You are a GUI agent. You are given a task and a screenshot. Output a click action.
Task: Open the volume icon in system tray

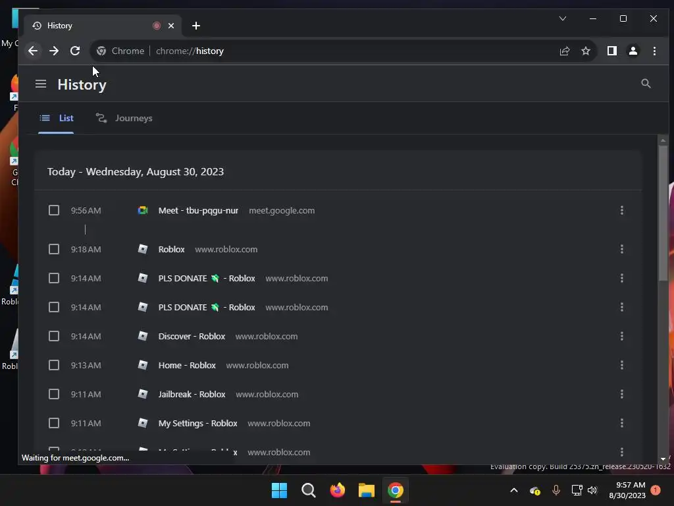[x=592, y=490]
